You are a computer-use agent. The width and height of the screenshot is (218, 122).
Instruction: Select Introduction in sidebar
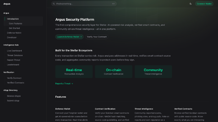point(13,19)
